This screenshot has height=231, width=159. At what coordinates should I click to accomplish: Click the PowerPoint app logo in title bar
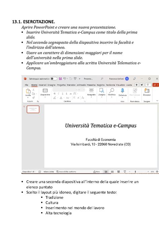(25, 79)
